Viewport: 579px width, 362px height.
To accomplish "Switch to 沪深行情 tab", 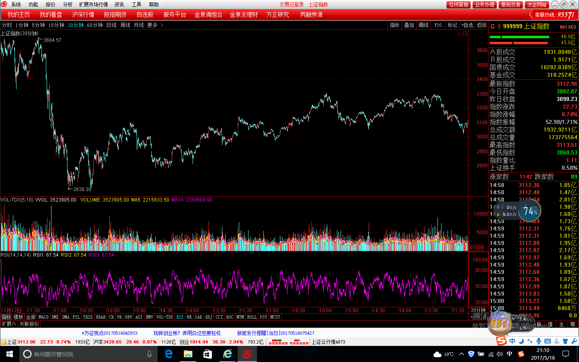I will 83,14.
